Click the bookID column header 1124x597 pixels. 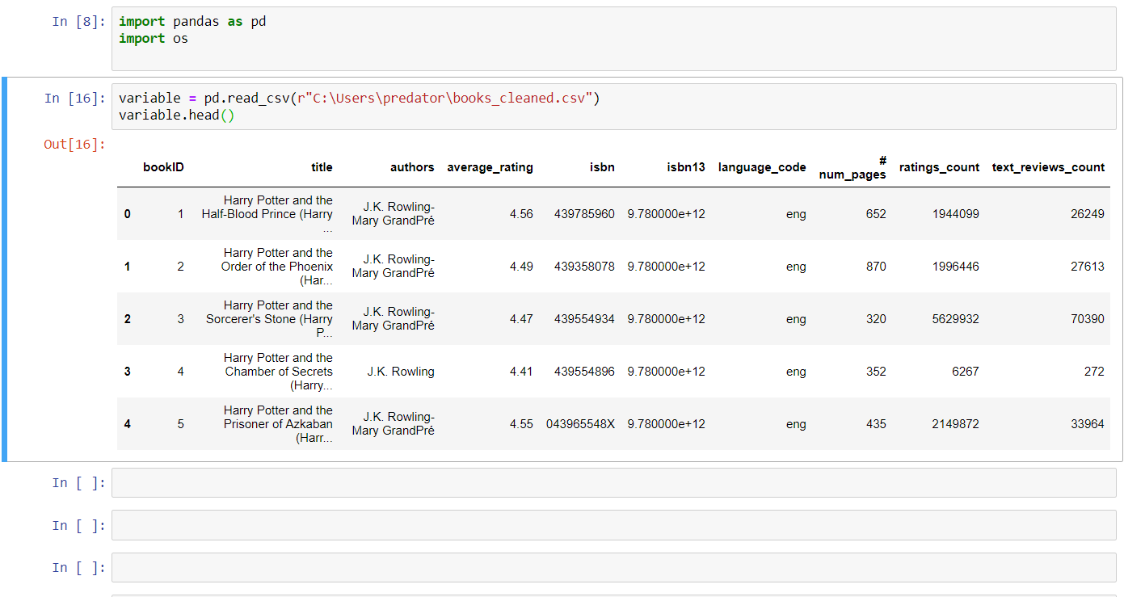pos(165,167)
